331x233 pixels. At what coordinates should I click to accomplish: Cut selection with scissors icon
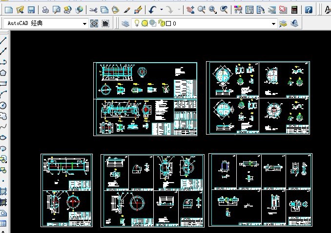tap(93, 10)
